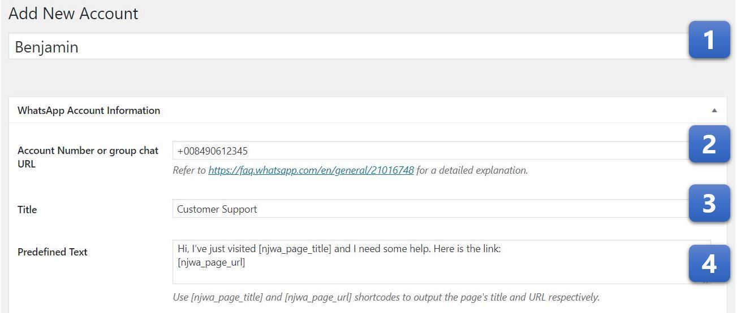Click inside the Predefined Text textarea

tap(441, 262)
